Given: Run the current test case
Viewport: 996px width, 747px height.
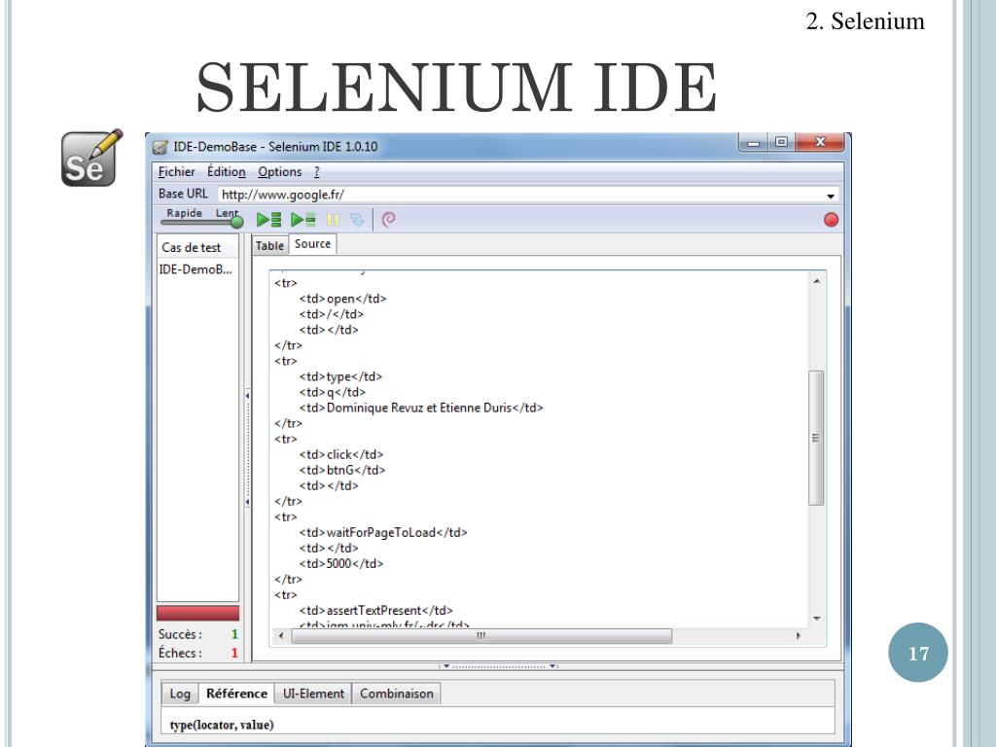Looking at the screenshot, I should pyautogui.click(x=303, y=220).
